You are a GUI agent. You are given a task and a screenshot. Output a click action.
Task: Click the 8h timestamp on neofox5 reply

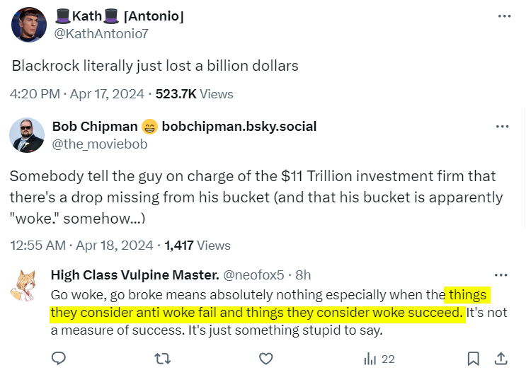point(302,275)
